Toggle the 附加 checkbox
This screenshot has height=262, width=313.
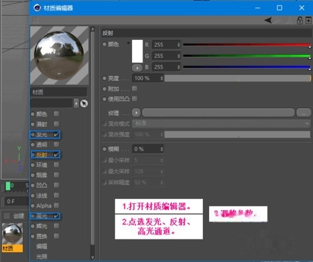tap(135, 89)
